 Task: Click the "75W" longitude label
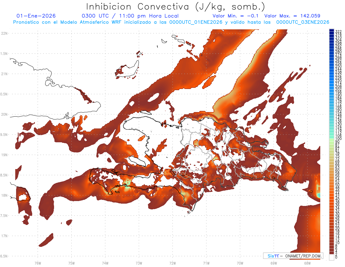coord(72,263)
